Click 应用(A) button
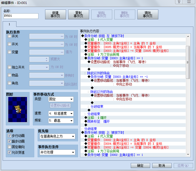Screen dimensions: 196x171 183,165
